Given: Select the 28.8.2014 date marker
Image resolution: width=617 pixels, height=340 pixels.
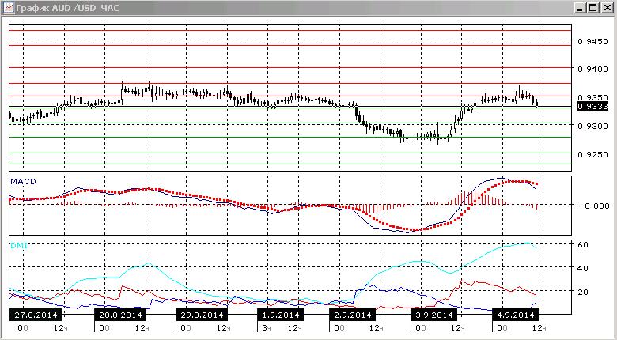Looking at the screenshot, I should pos(120,315).
